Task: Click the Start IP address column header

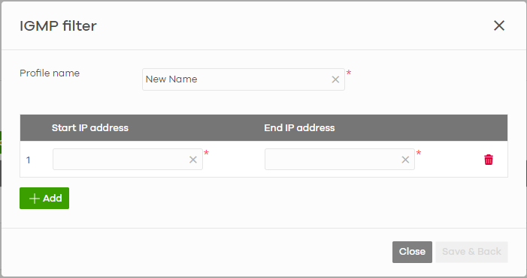Action: click(x=90, y=127)
